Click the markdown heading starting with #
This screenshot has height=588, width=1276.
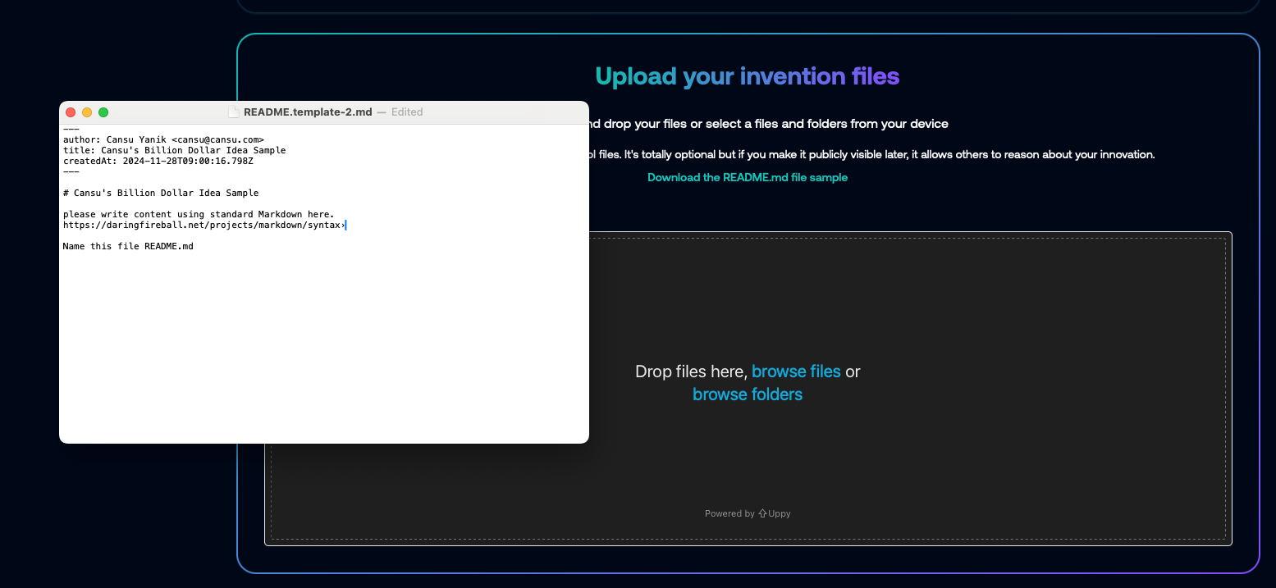160,194
